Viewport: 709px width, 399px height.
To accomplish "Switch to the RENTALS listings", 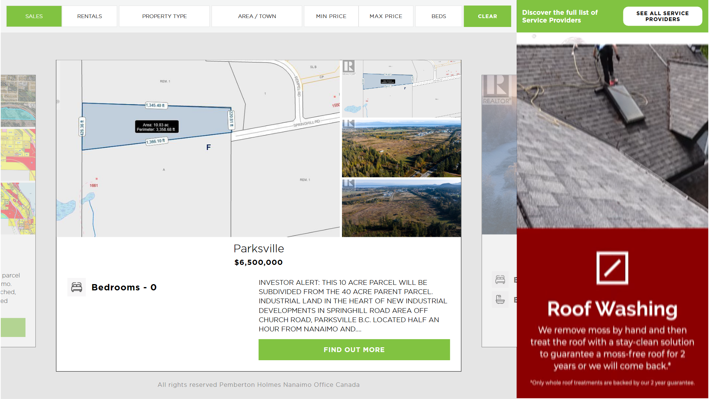I will click(89, 16).
